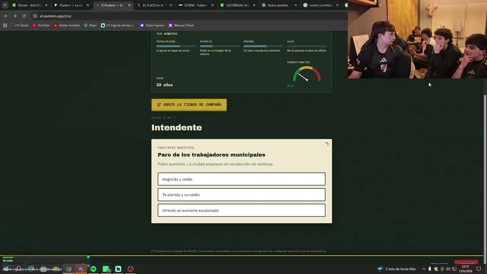Open the Windows notification center
This screenshot has height=274, width=487.
pos(479,269)
